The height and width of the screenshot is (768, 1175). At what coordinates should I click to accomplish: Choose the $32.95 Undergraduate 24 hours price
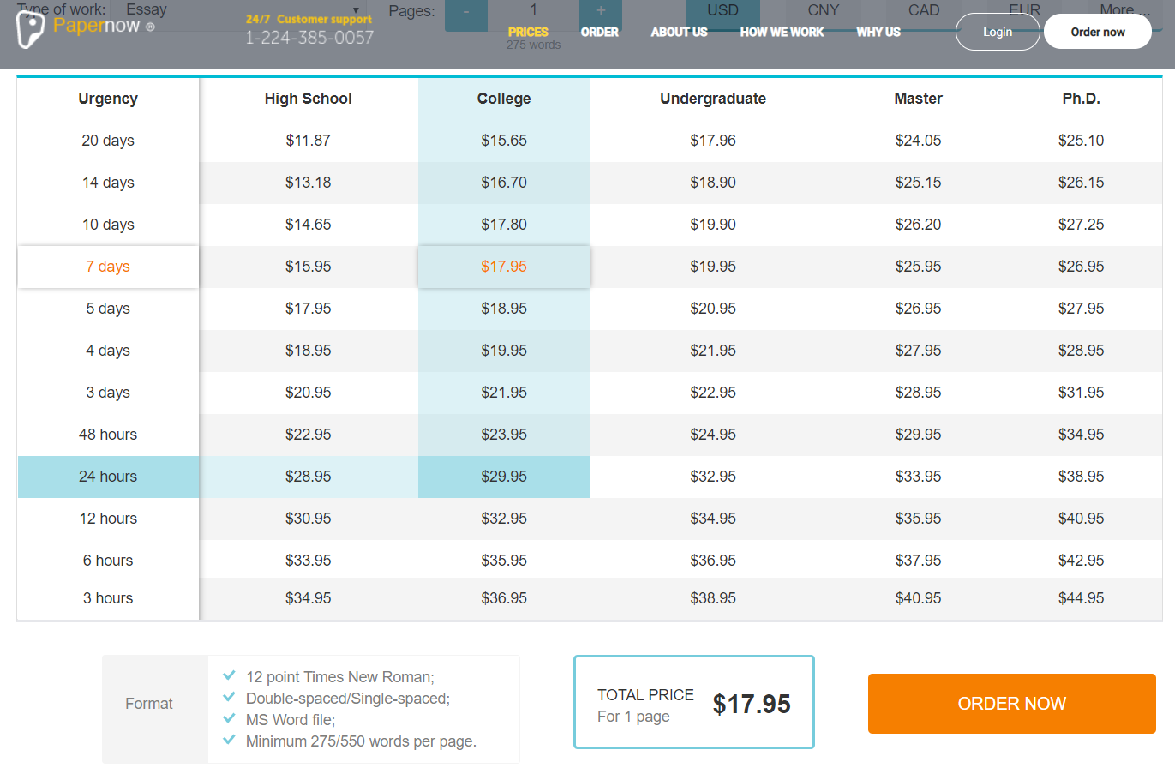[x=713, y=477]
